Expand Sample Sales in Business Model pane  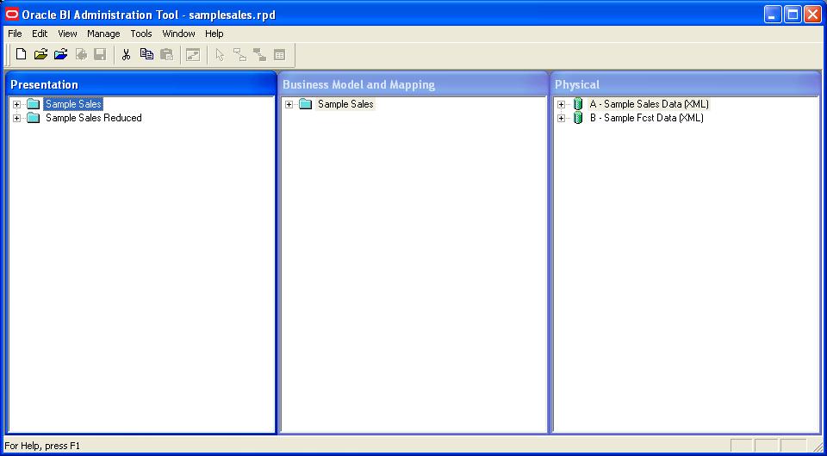pos(289,104)
